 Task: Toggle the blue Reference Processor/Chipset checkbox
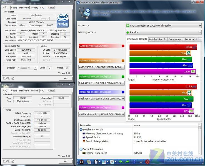pos(123,92)
